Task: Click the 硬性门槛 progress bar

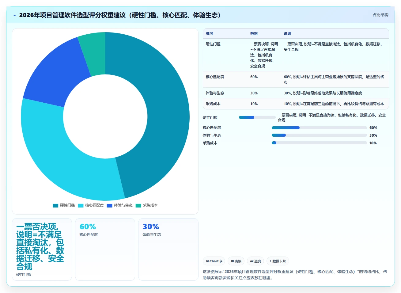Action: point(257,117)
